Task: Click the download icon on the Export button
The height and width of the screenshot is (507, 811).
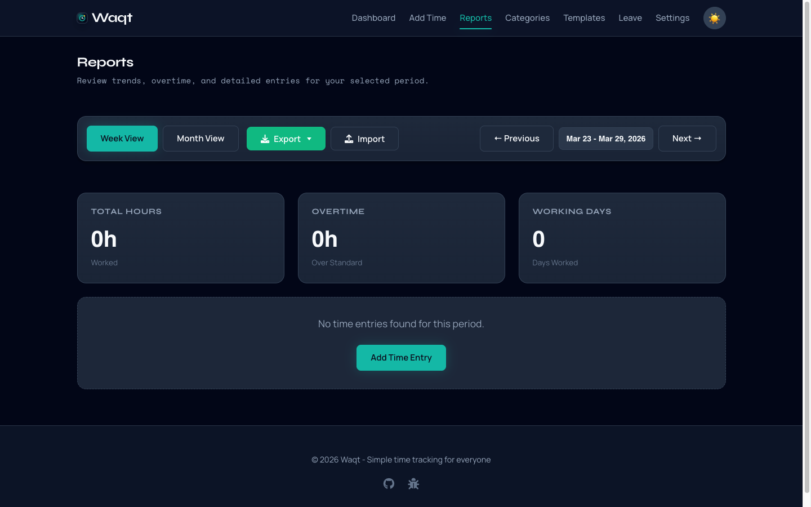Action: coord(265,139)
